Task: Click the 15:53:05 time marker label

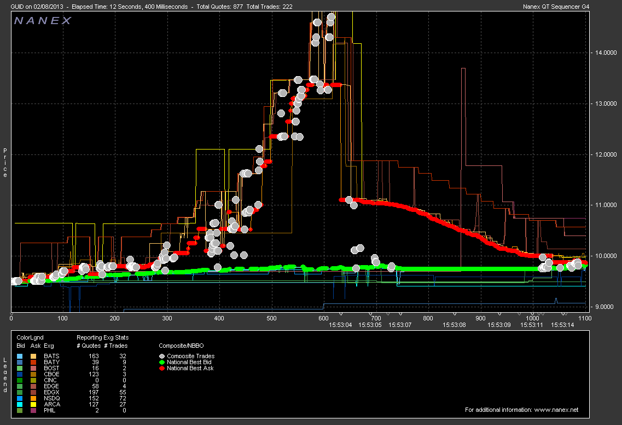Action: pyautogui.click(x=370, y=325)
